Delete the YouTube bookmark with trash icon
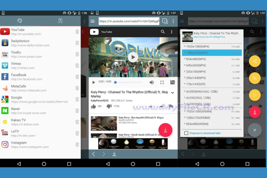The image size is (267, 178). [x=77, y=32]
